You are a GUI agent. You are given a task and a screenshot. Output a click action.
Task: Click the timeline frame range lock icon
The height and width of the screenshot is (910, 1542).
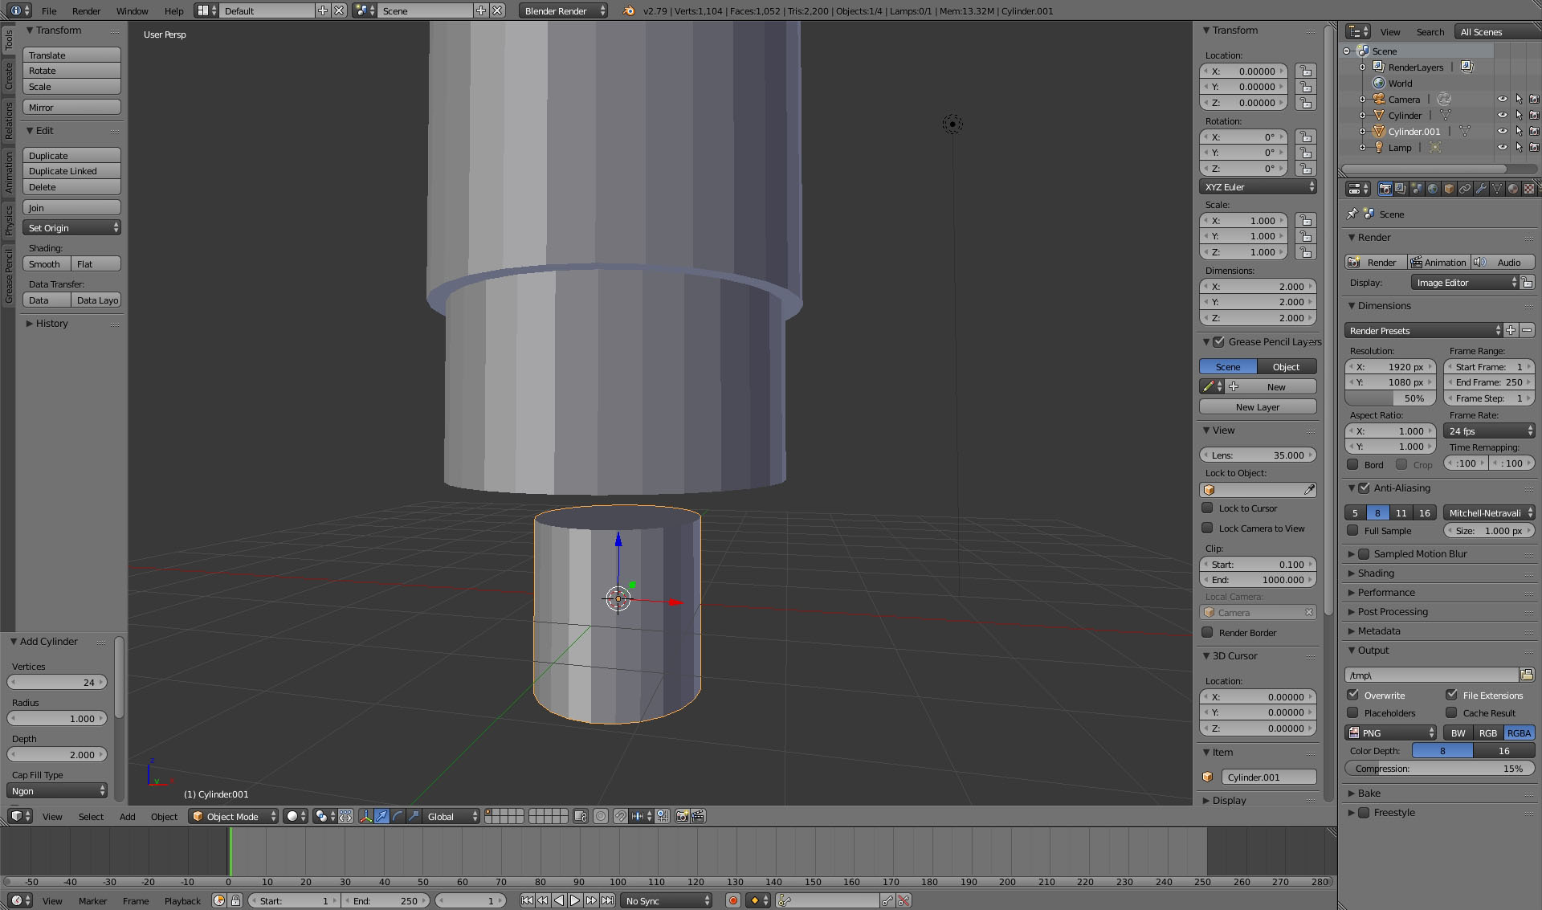pyautogui.click(x=235, y=901)
